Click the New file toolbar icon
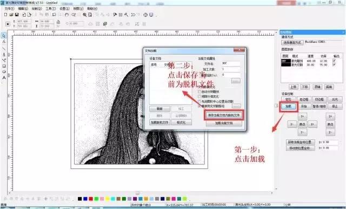346x209 pixels. click(x=6, y=15)
